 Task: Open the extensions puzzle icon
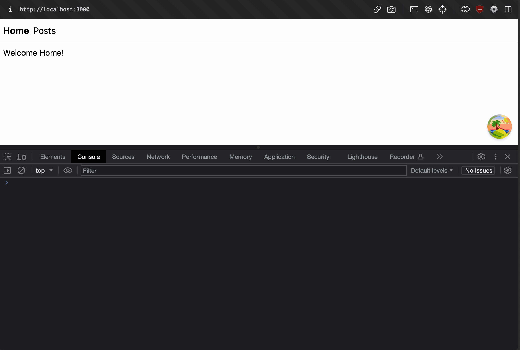[x=465, y=10]
